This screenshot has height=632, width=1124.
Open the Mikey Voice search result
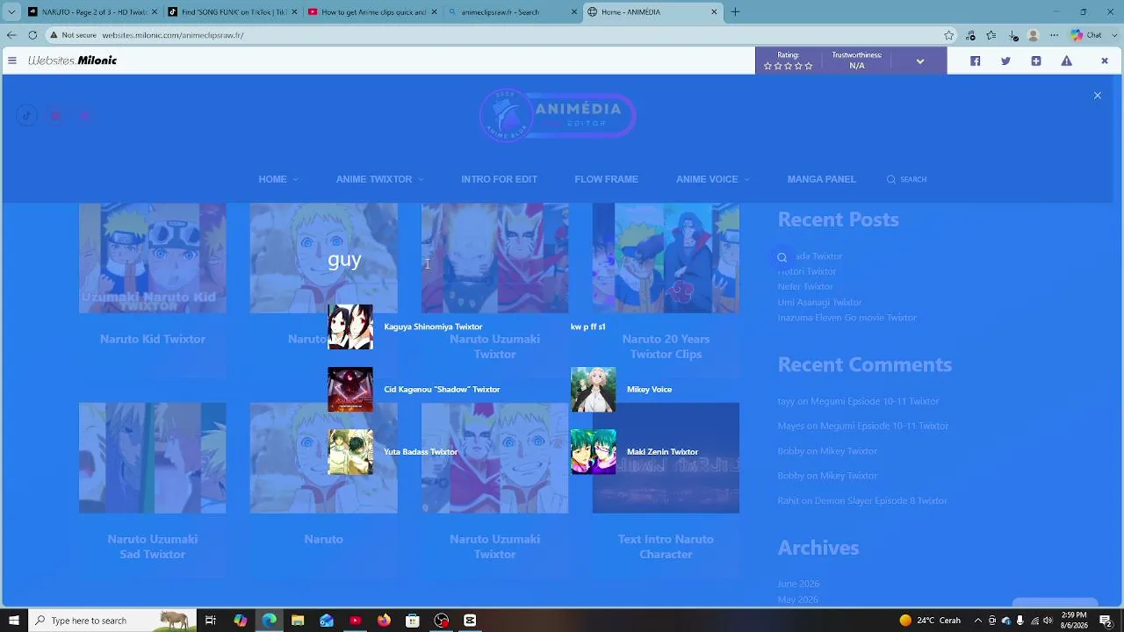(x=649, y=389)
